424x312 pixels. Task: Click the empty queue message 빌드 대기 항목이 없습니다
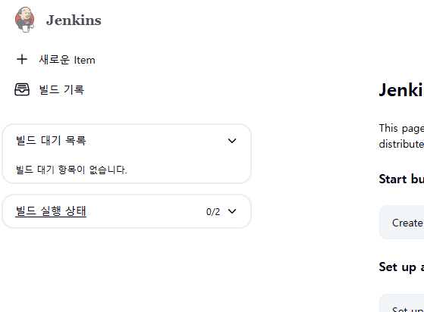(x=71, y=170)
